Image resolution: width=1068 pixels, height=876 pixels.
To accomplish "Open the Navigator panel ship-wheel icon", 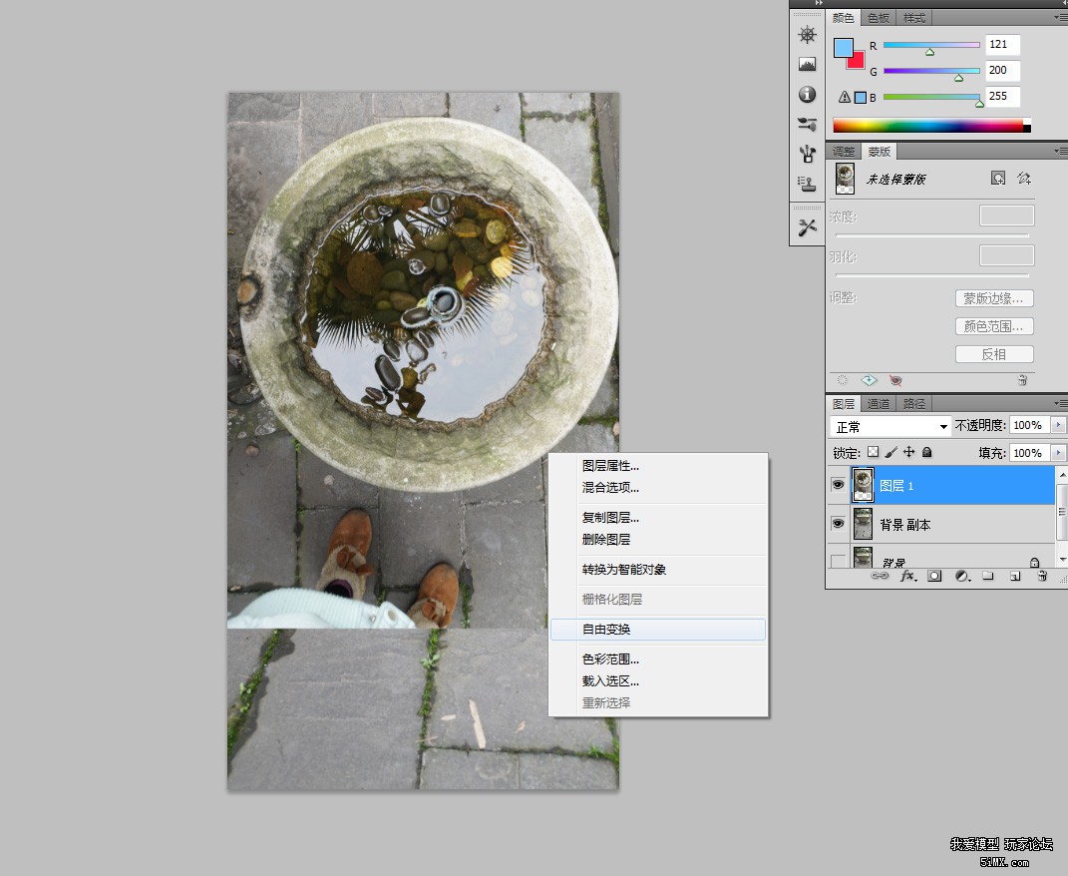I will (x=807, y=35).
